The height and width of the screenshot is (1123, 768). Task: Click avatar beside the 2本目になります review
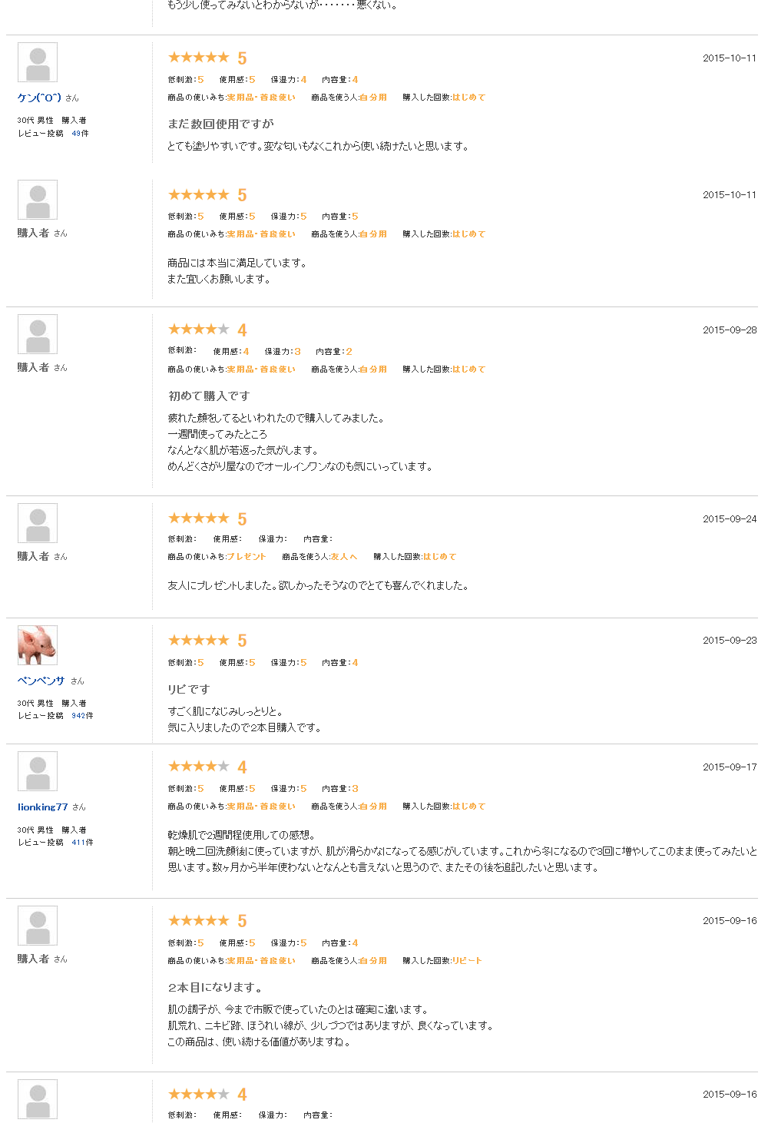[x=38, y=926]
